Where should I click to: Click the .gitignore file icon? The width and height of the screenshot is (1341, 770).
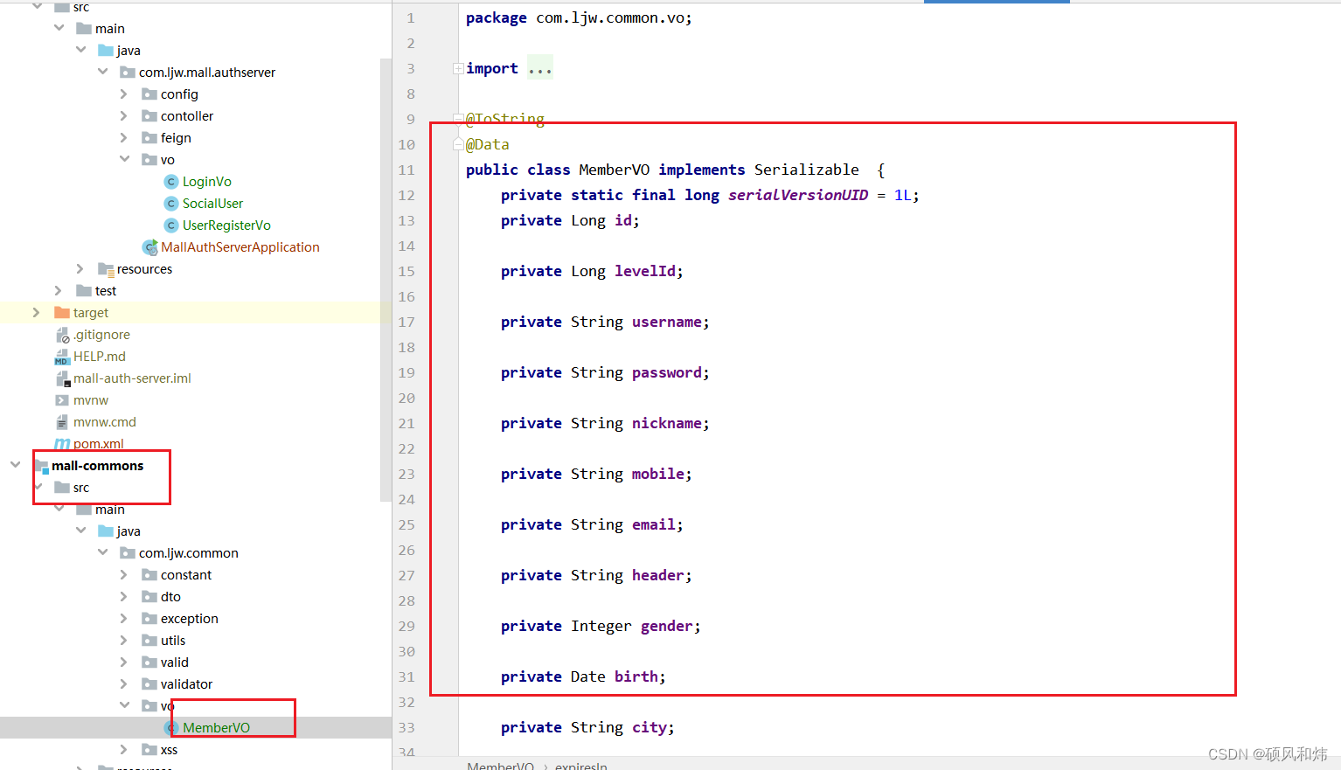tap(62, 335)
